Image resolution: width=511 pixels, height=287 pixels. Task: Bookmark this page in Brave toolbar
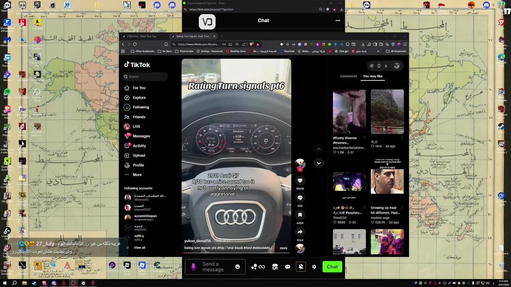point(166,44)
